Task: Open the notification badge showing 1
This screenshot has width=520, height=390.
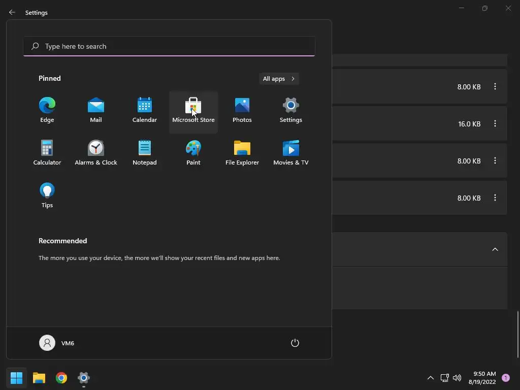Action: click(x=506, y=378)
